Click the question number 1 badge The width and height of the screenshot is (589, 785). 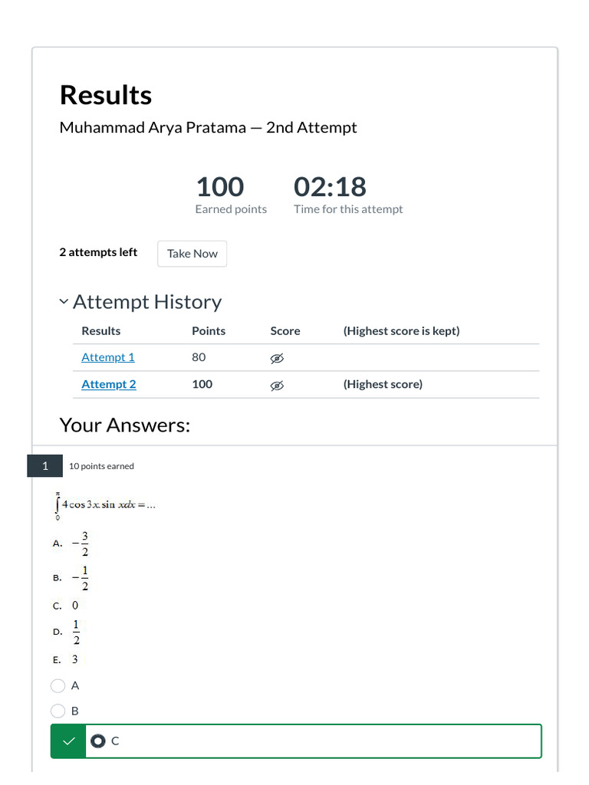coord(45,466)
